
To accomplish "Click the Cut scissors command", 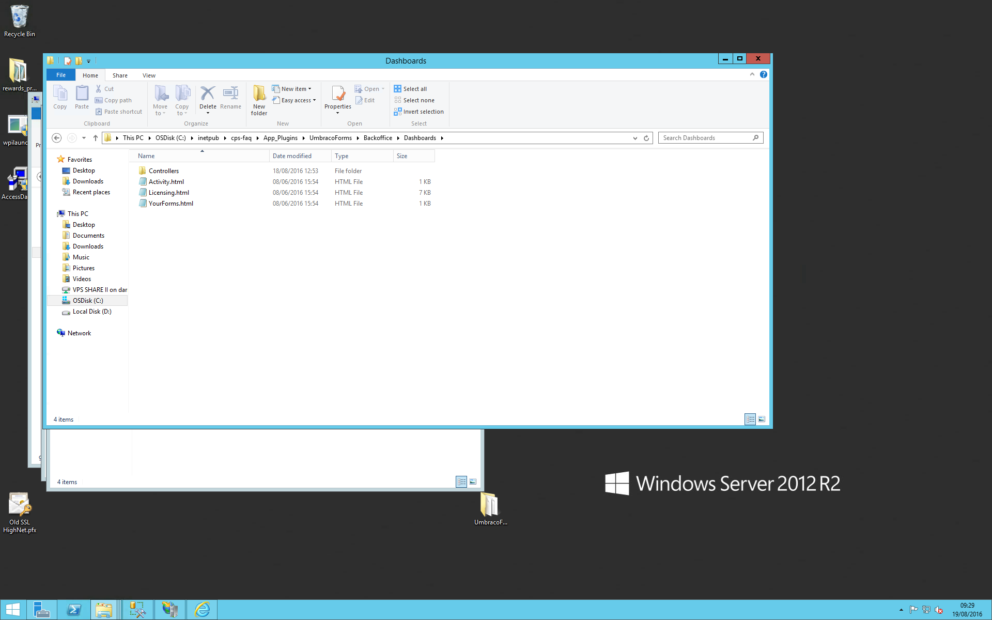I will pos(104,89).
